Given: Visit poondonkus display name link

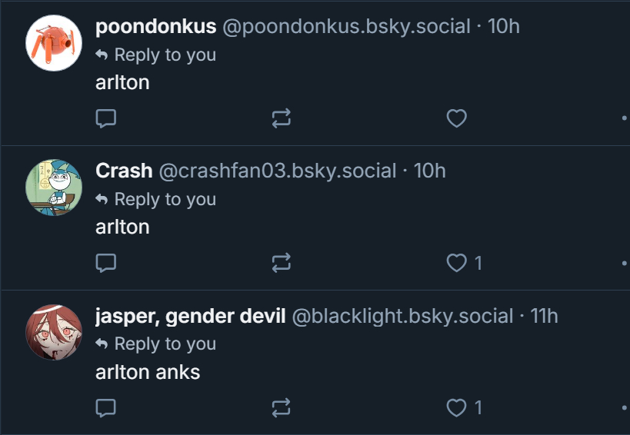Looking at the screenshot, I should pyautogui.click(x=155, y=26).
